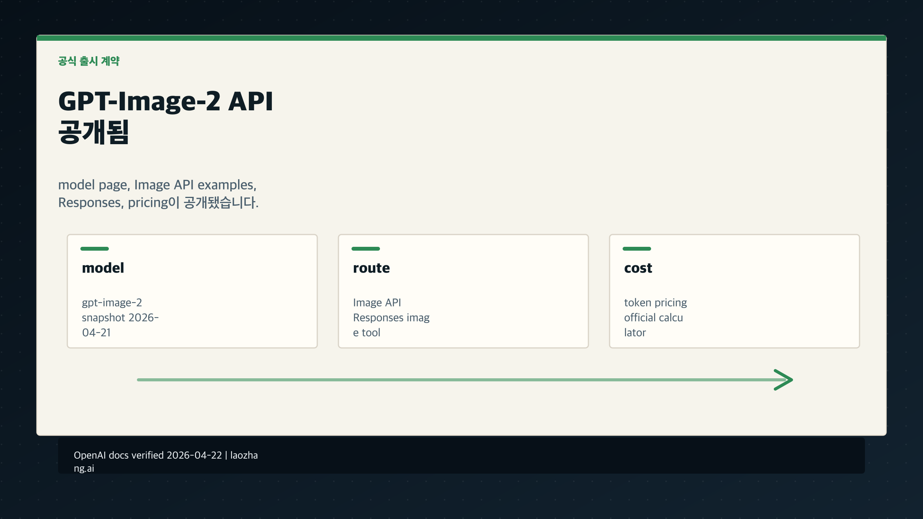
Task: Enable the 'gpt-image-2' model entry
Action: pyautogui.click(x=112, y=303)
